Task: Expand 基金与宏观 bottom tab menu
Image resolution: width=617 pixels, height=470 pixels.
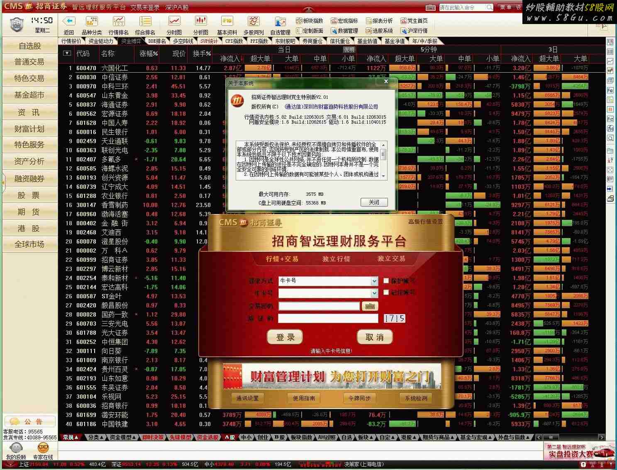Action: click(x=476, y=437)
